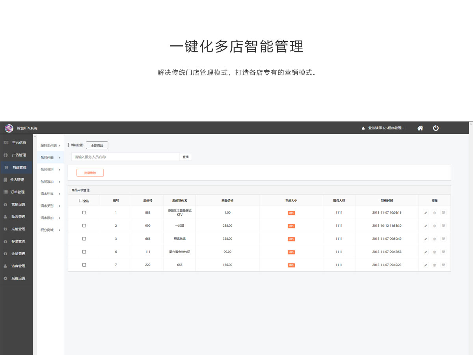Expand the 包间列表 submenu arrow

pos(59,157)
